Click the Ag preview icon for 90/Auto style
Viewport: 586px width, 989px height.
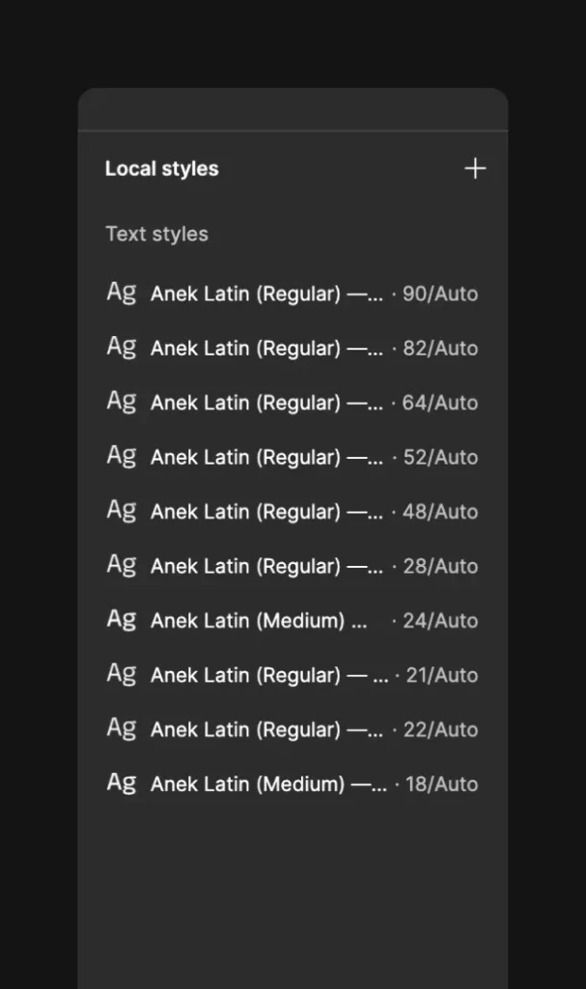pos(122,293)
